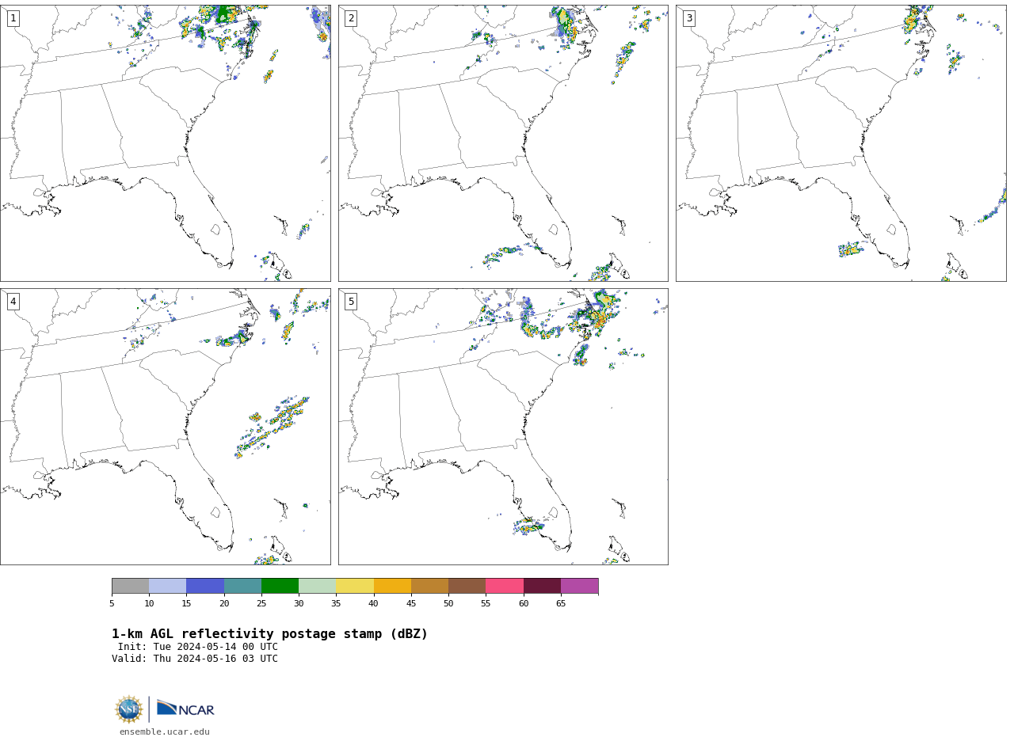Open ensemble member 2 map panel

click(503, 143)
